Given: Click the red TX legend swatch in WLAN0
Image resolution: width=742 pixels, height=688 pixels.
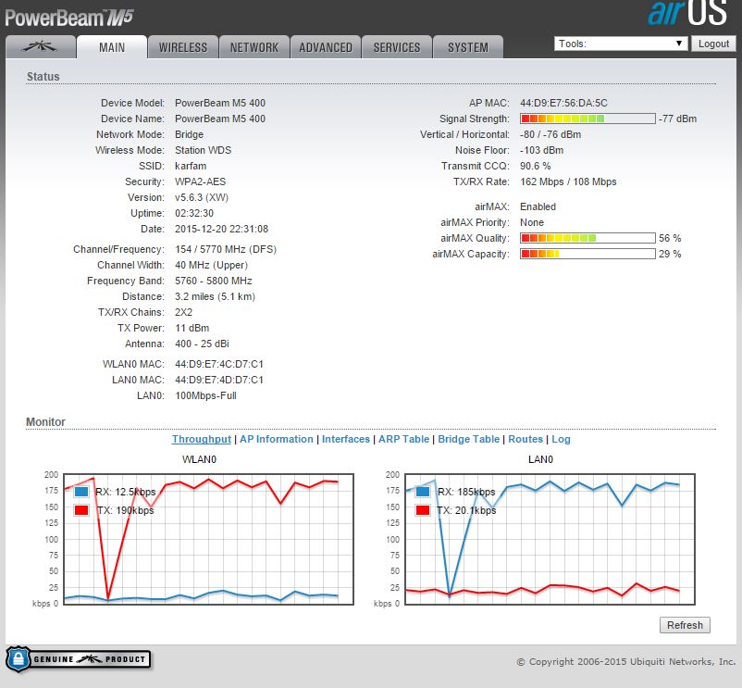Looking at the screenshot, I should [81, 510].
